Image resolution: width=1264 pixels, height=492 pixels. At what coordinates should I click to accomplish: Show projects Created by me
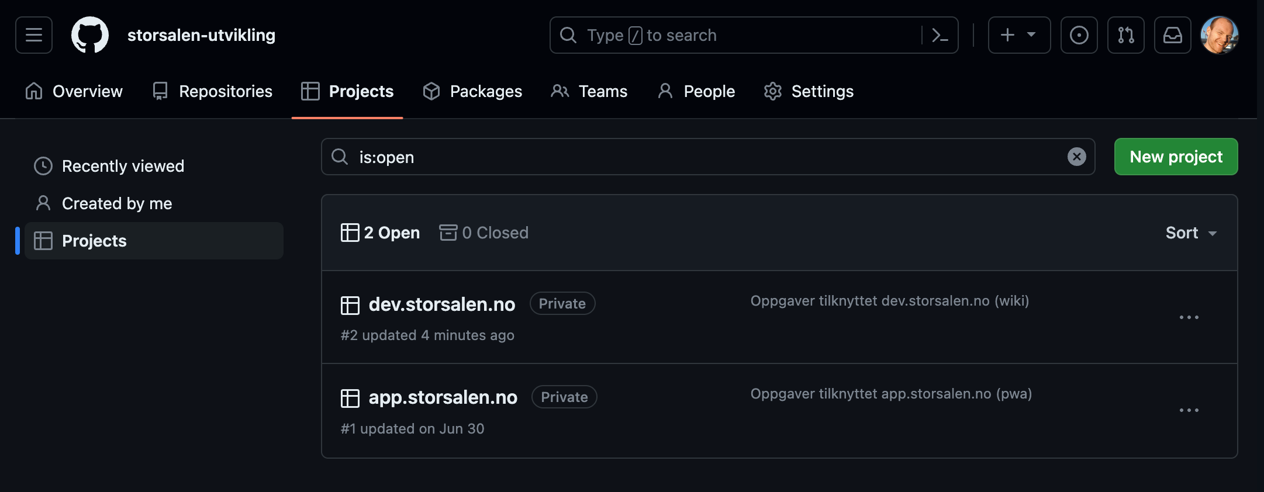point(154,203)
